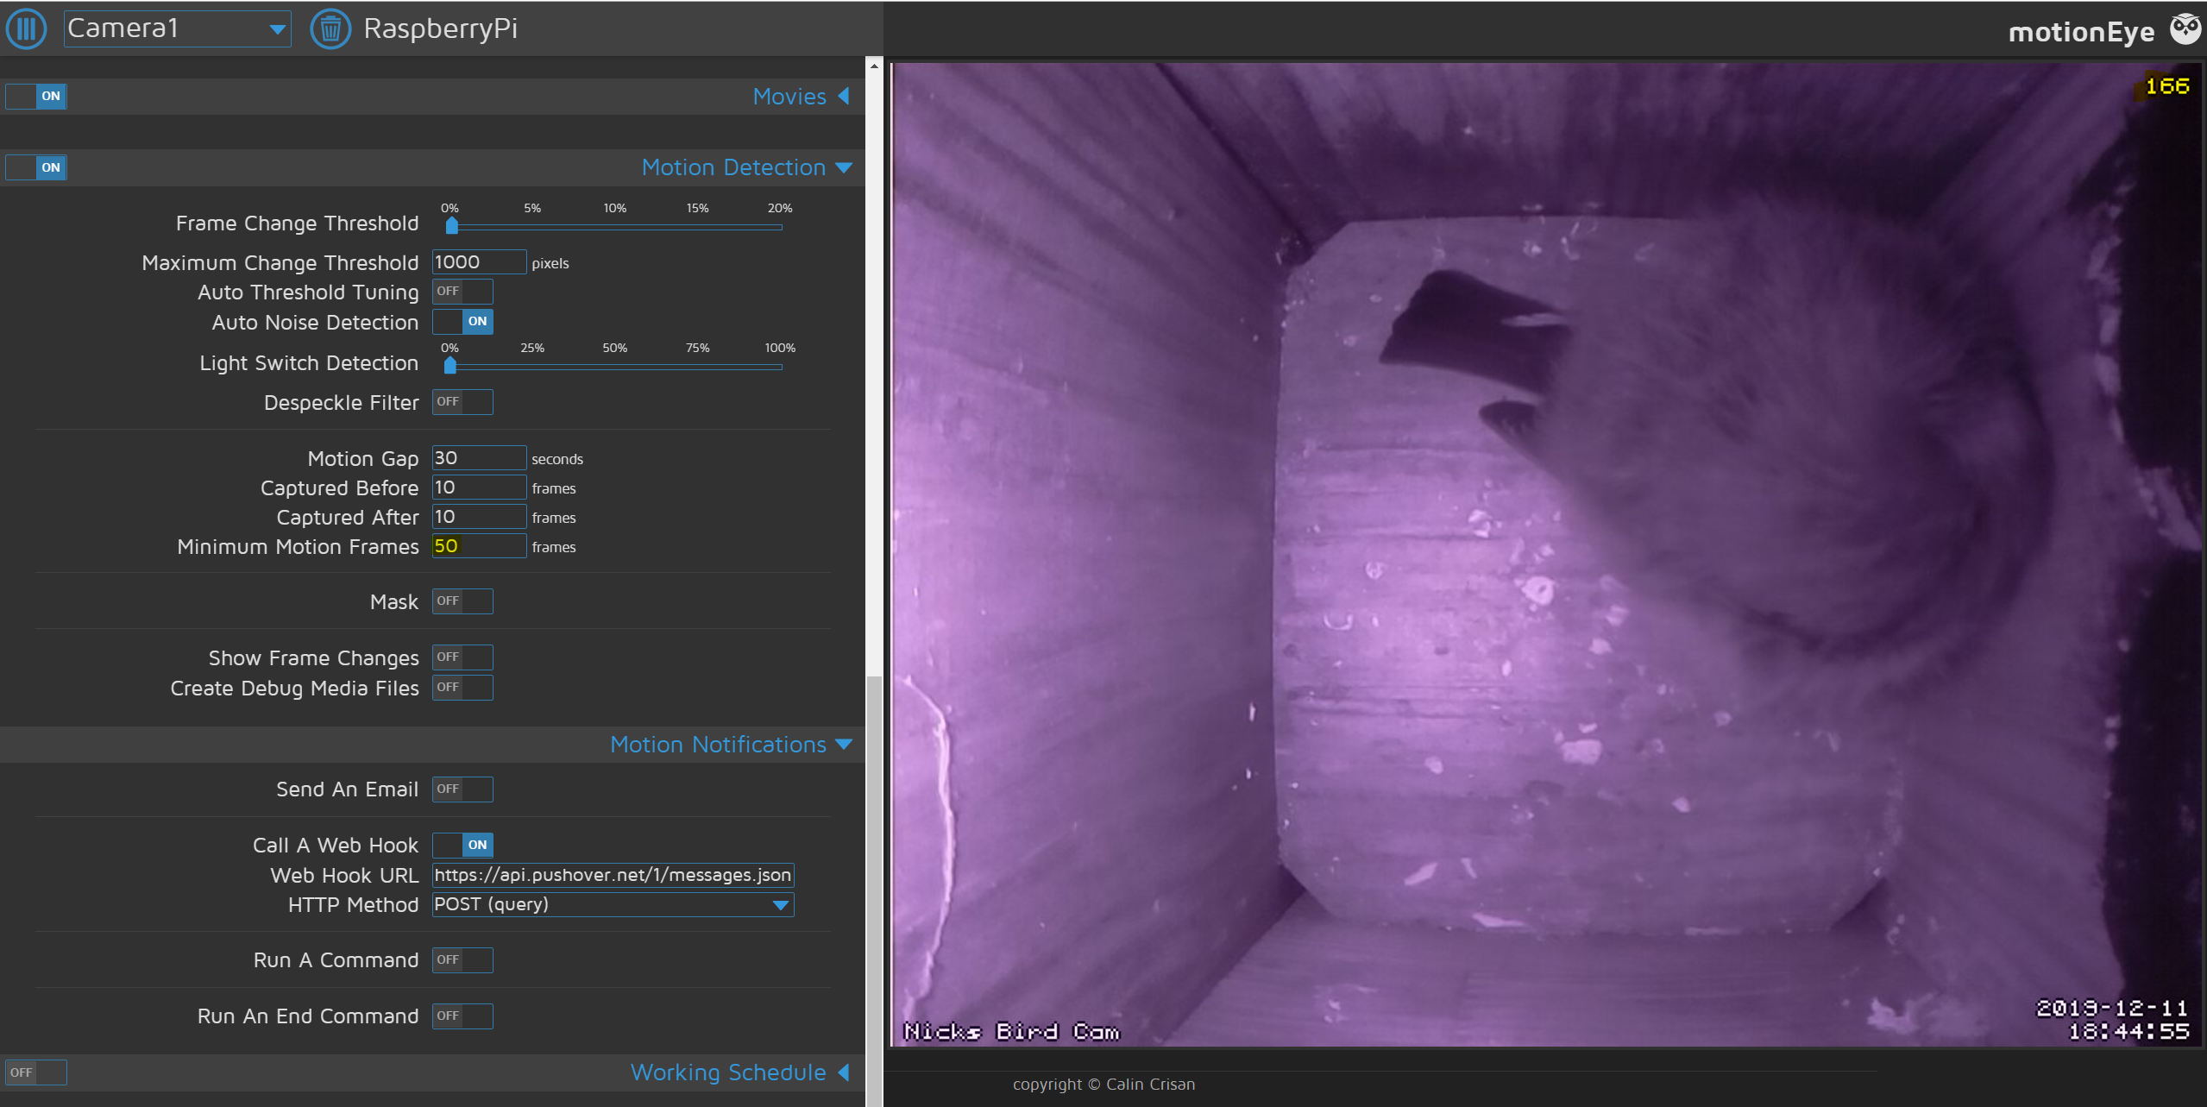The height and width of the screenshot is (1107, 2207).
Task: Enable Send An Email notification
Action: [x=462, y=789]
